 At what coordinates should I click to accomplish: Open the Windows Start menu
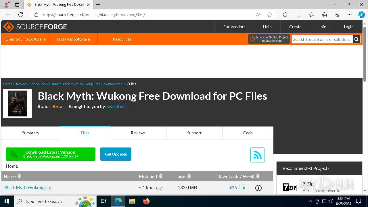pyautogui.click(x=7, y=201)
